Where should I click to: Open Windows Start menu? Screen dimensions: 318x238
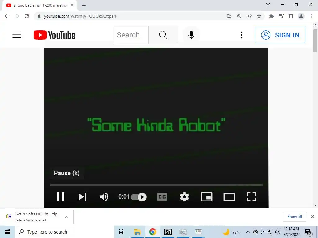[x=7, y=232]
